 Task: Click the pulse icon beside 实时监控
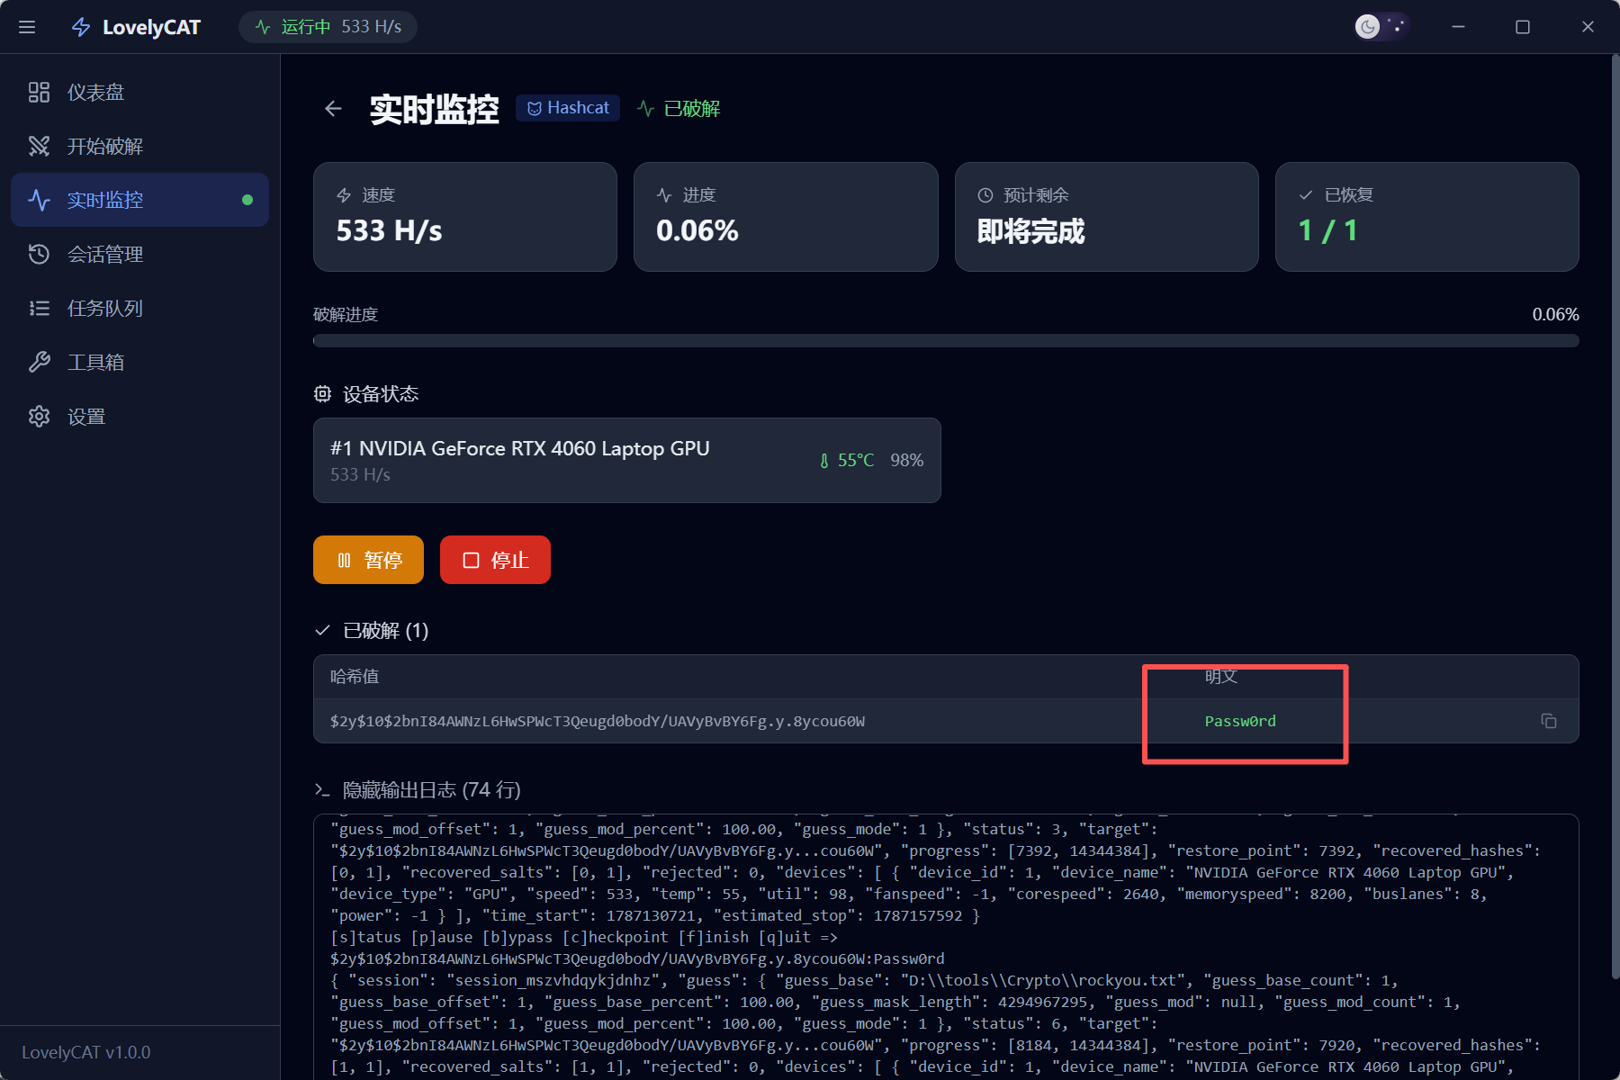pyautogui.click(x=39, y=200)
